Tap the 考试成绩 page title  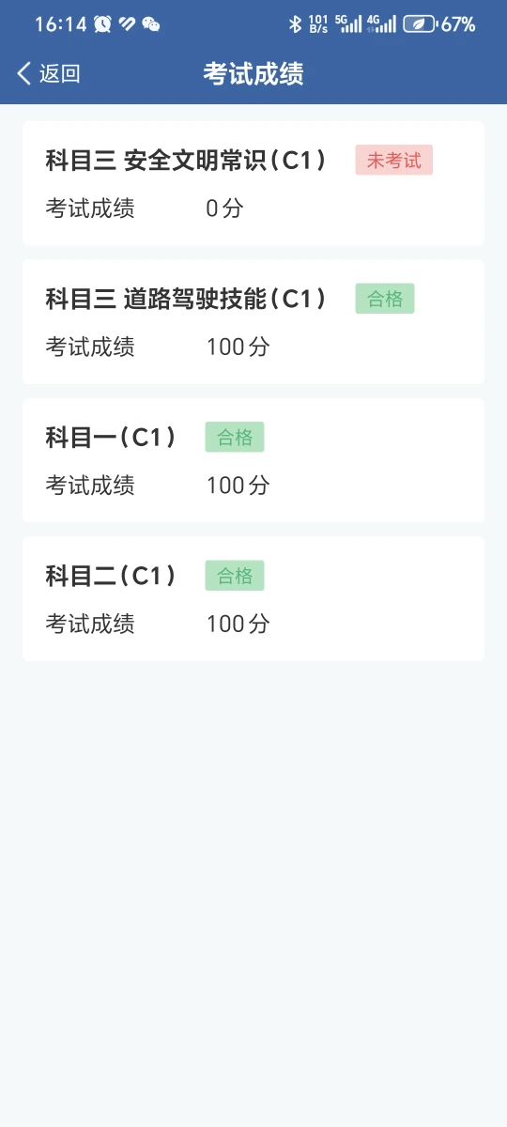click(x=253, y=74)
